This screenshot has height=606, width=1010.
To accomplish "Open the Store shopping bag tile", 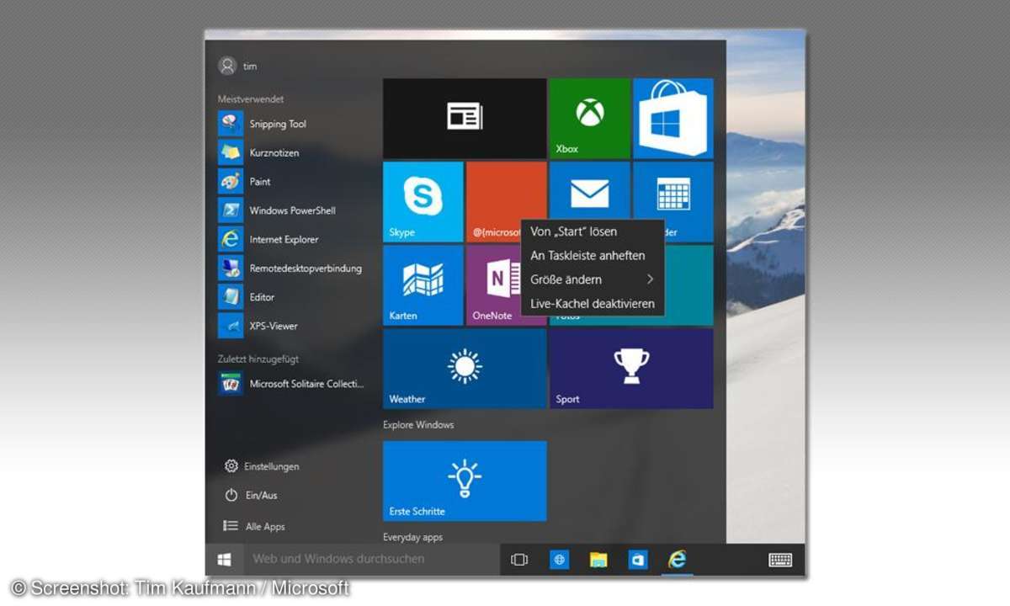I will point(673,119).
